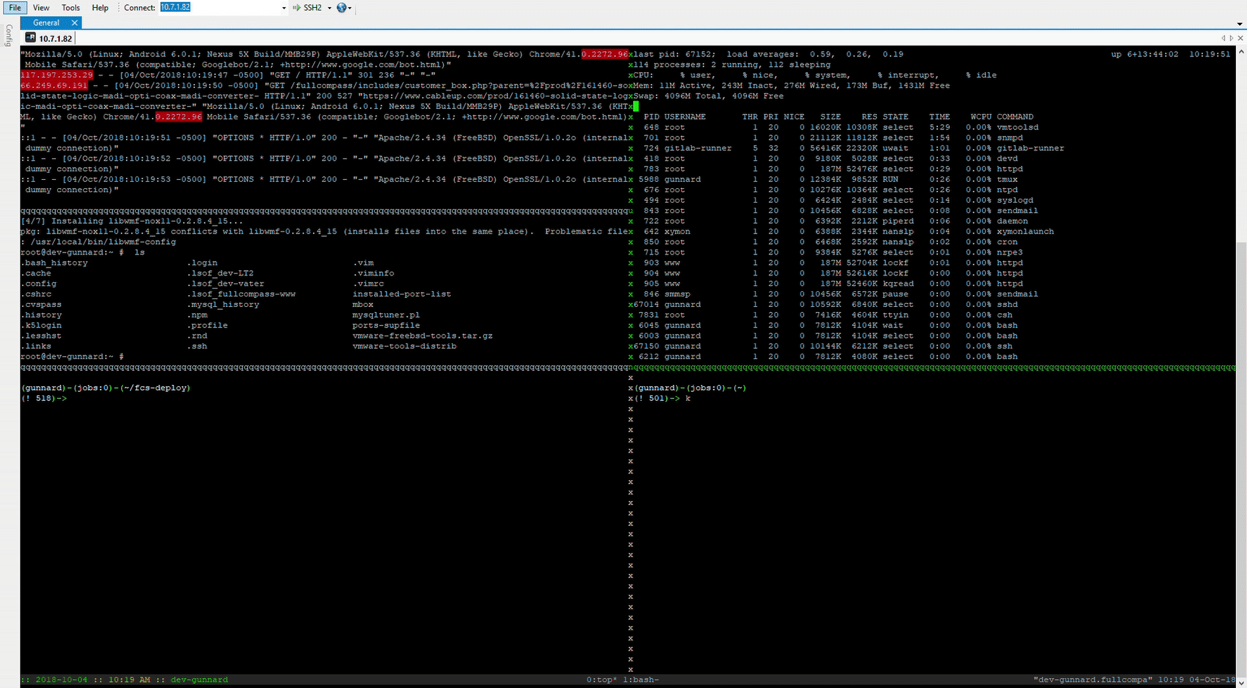Open the collapsed Config side panel
Screen dimensions: 1247x688
click(9, 35)
